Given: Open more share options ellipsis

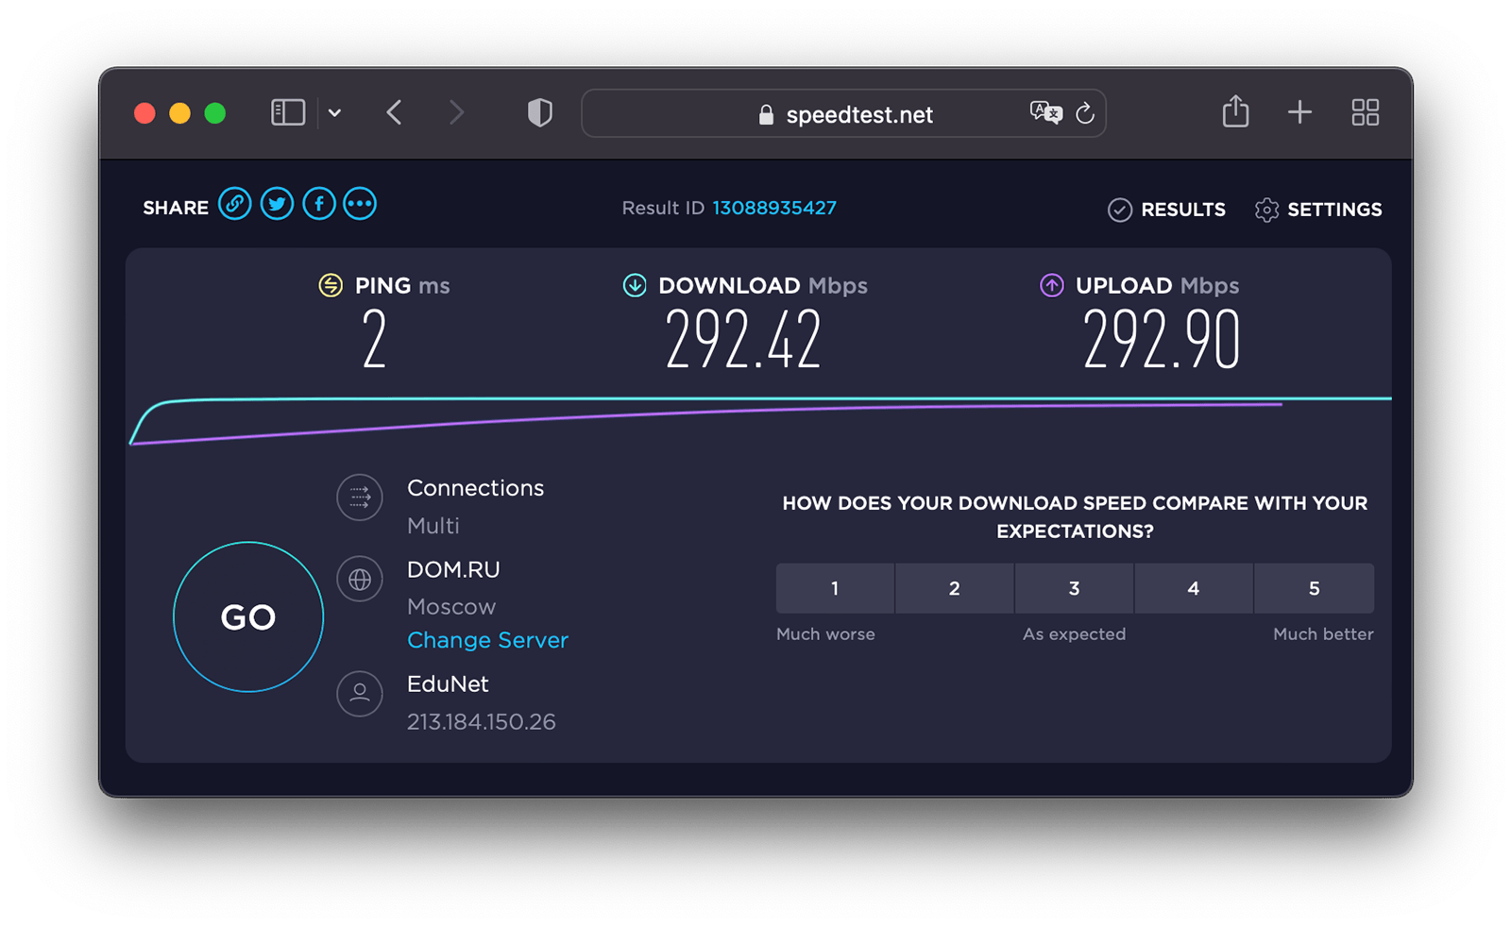Looking at the screenshot, I should [360, 204].
